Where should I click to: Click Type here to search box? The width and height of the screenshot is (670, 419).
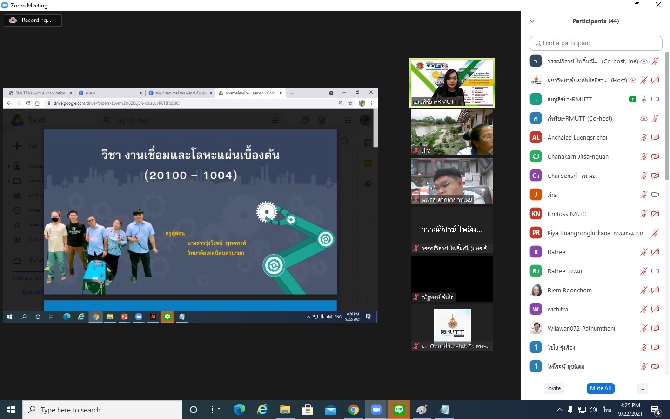pyautogui.click(x=102, y=410)
